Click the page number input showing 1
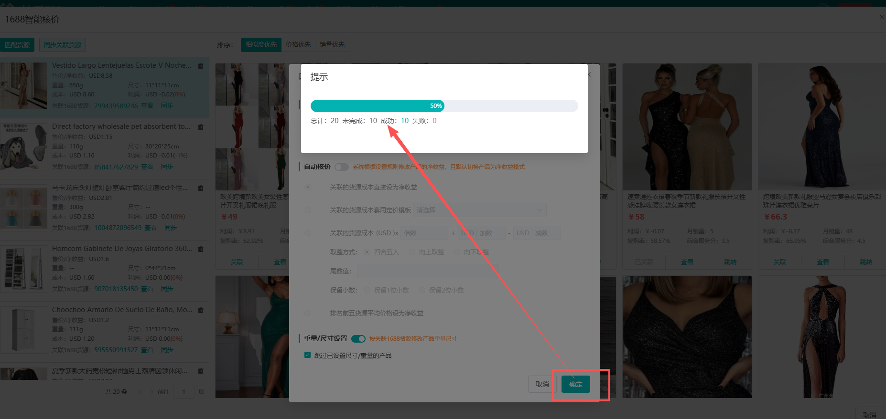Image resolution: width=886 pixels, height=419 pixels. pyautogui.click(x=184, y=392)
